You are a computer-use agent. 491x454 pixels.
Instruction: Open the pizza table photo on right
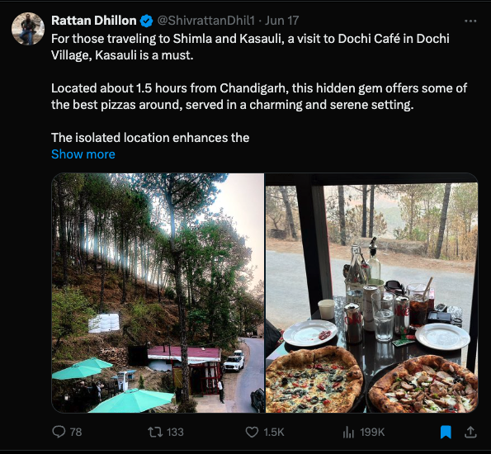[x=371, y=293]
